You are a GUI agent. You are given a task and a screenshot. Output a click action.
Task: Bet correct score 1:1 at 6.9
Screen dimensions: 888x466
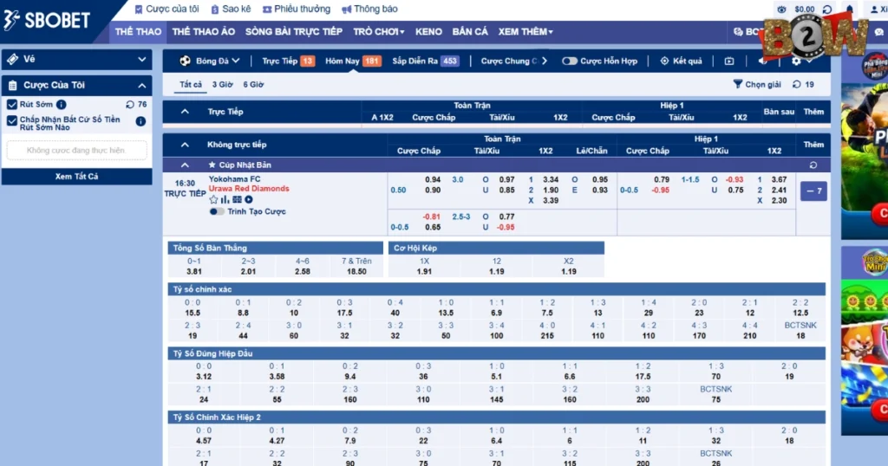coord(496,307)
